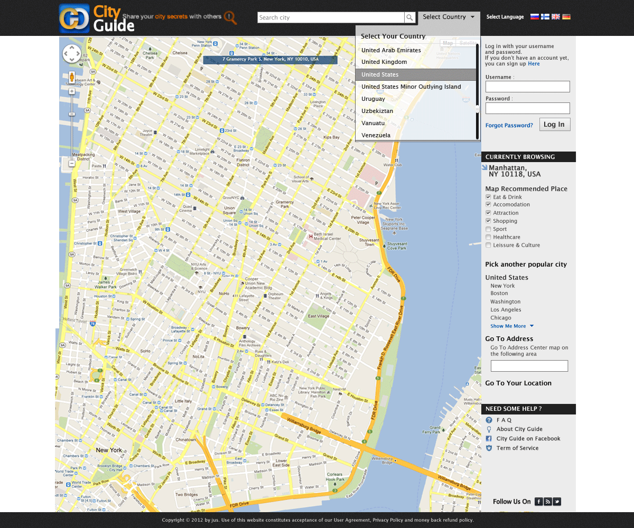Follow on Facebook via footer icon
The width and height of the screenshot is (634, 528).
(x=538, y=502)
